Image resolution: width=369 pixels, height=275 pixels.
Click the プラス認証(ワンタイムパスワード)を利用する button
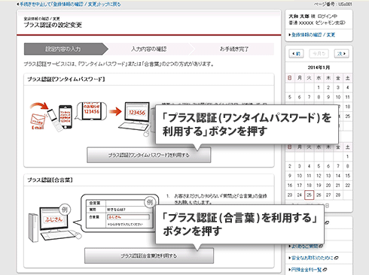click(149, 155)
